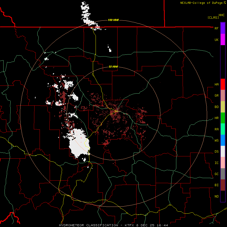227x227 pixels.
Task: Click the BI brown legend swatch
Action: (x=223, y=185)
